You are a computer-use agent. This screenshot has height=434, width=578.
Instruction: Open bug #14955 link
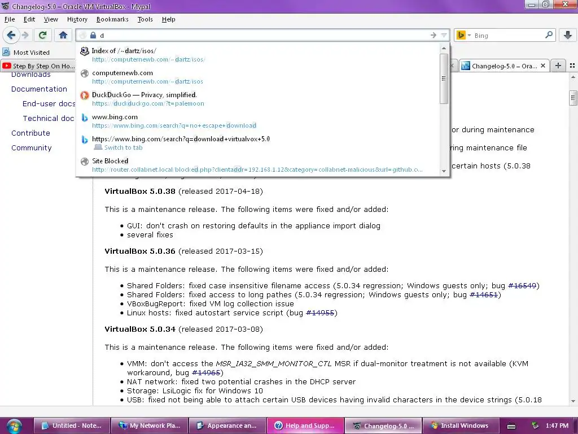tap(320, 313)
